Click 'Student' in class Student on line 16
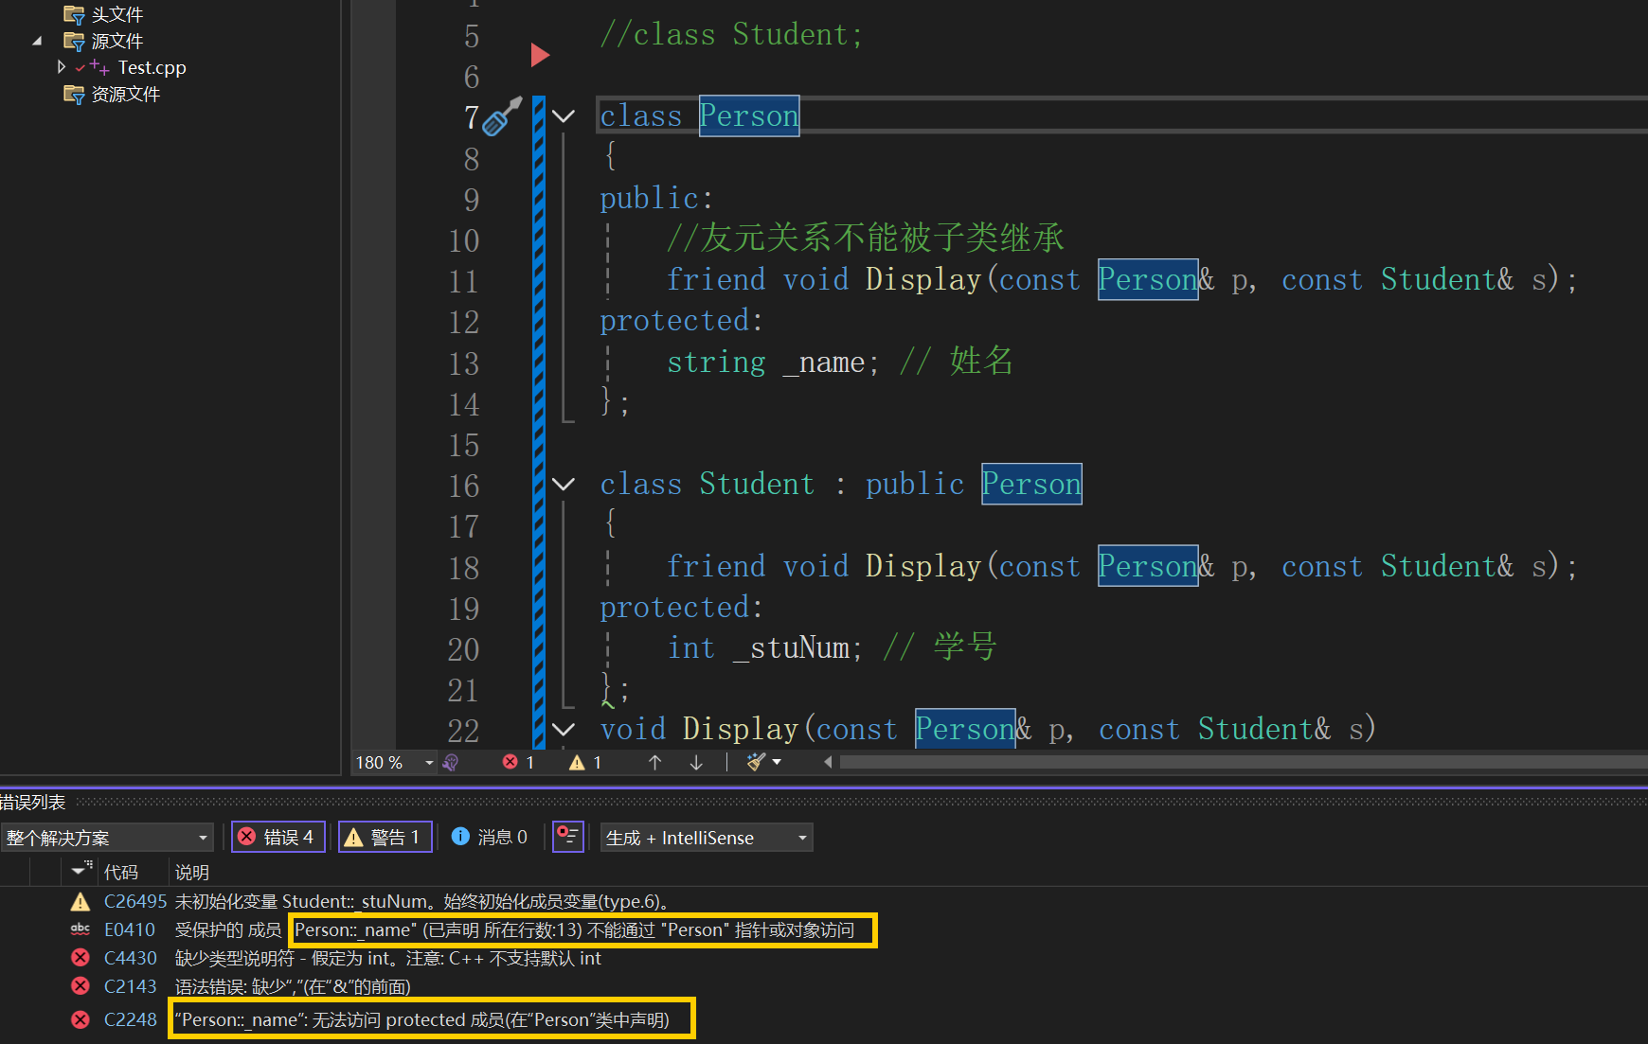 tap(757, 484)
